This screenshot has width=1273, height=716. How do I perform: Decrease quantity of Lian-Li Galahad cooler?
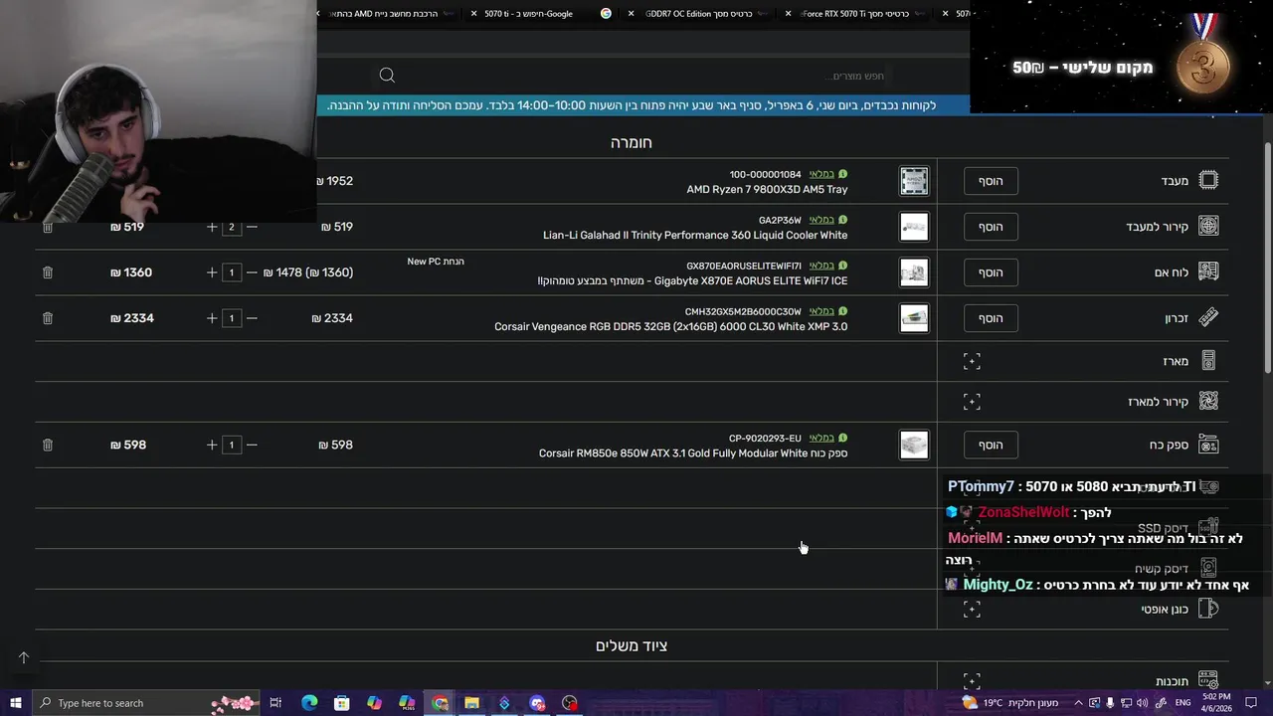(252, 227)
